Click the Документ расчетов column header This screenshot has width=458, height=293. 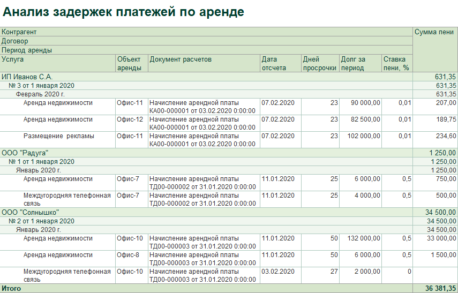click(x=204, y=63)
